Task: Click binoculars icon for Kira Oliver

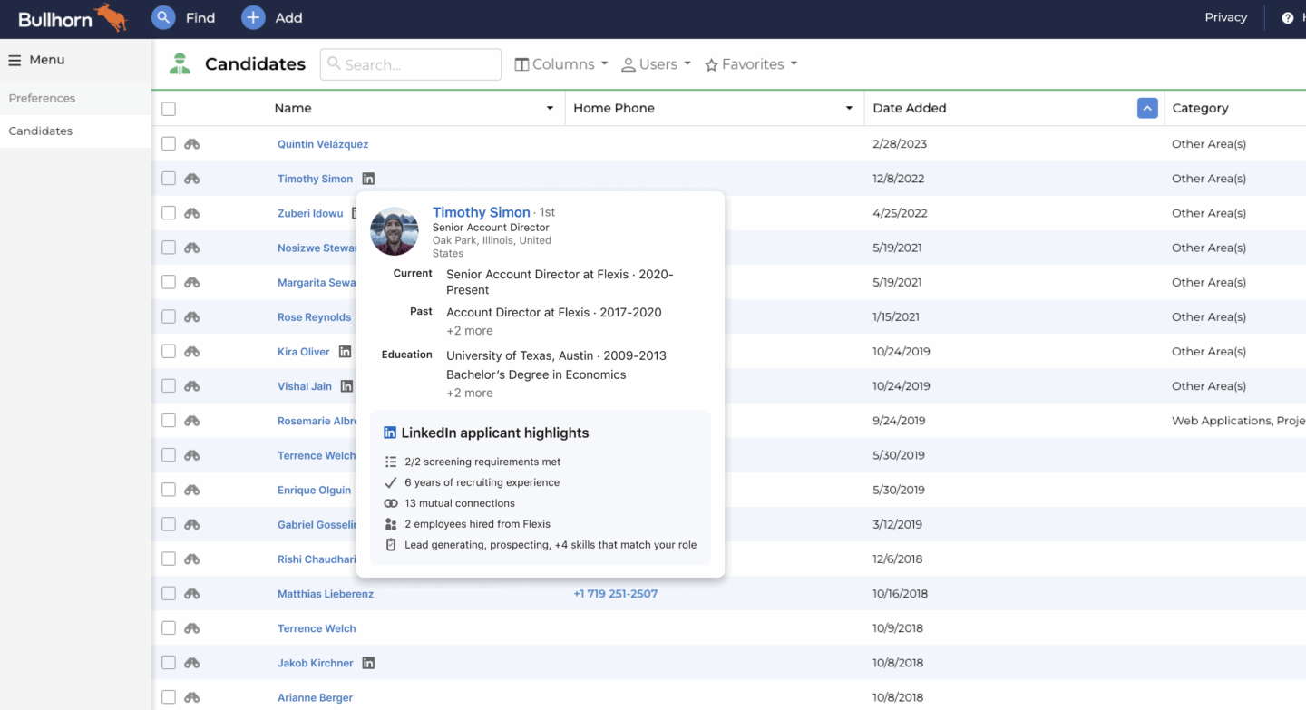Action: [x=191, y=351]
